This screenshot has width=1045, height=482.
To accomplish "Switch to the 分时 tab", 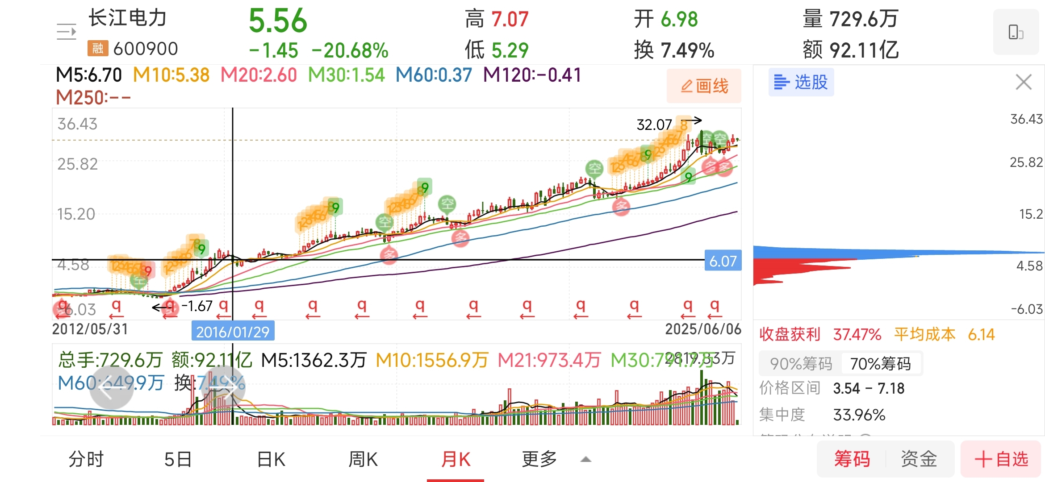I will [86, 459].
